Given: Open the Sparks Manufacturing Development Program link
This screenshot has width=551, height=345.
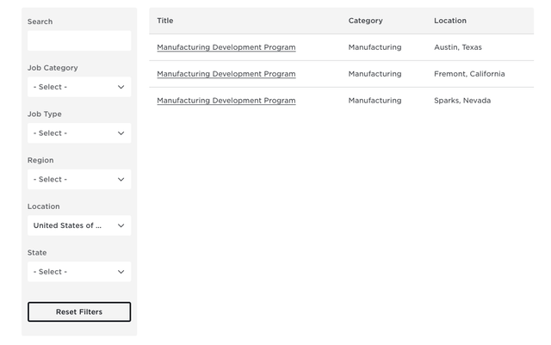Looking at the screenshot, I should pos(226,101).
